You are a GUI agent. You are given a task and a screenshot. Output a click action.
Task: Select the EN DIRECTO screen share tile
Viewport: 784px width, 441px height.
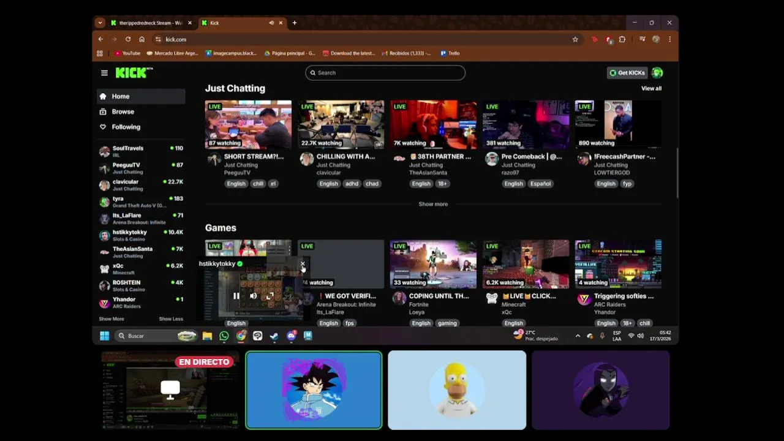point(170,390)
